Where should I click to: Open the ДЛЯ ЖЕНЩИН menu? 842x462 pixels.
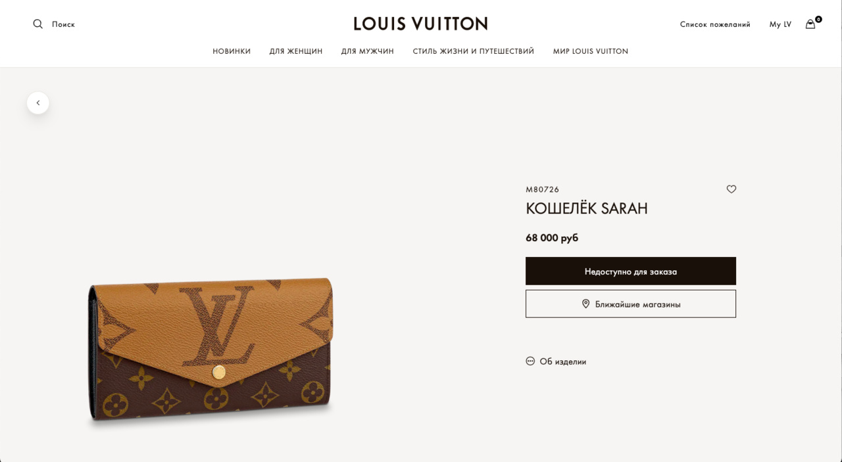pyautogui.click(x=296, y=51)
